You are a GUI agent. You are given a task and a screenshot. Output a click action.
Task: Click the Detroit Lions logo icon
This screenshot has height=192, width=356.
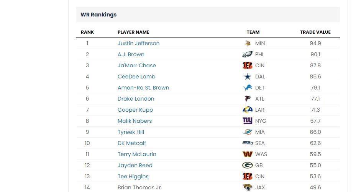click(248, 88)
